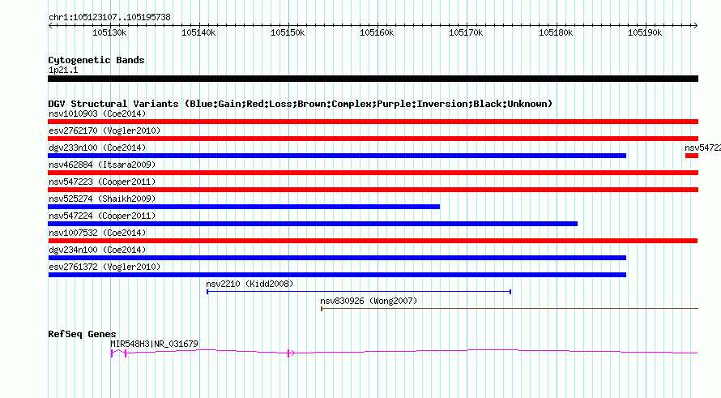This screenshot has height=398, width=721.
Task: Click the nsv547224 (Cooper2011) label
Action: pyautogui.click(x=102, y=216)
